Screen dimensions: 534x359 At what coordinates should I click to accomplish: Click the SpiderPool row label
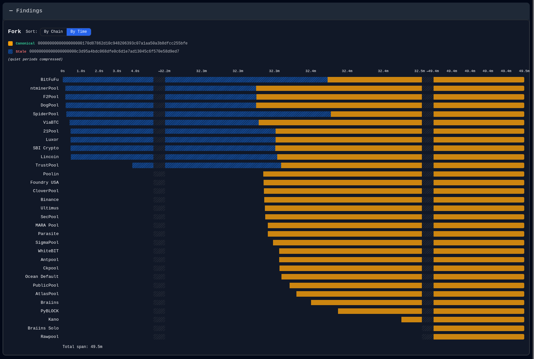coord(46,114)
